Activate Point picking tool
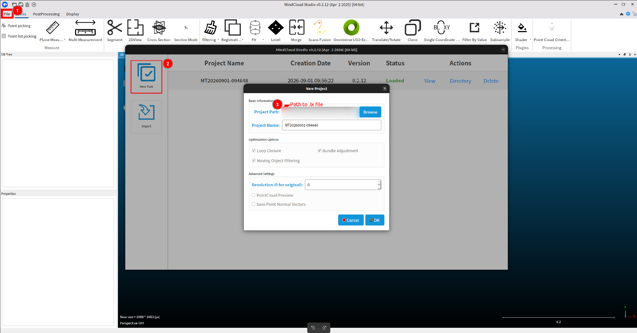The height and width of the screenshot is (333, 637). [16, 26]
